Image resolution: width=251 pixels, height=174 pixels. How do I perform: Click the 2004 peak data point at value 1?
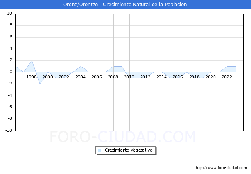pyautogui.click(x=81, y=66)
